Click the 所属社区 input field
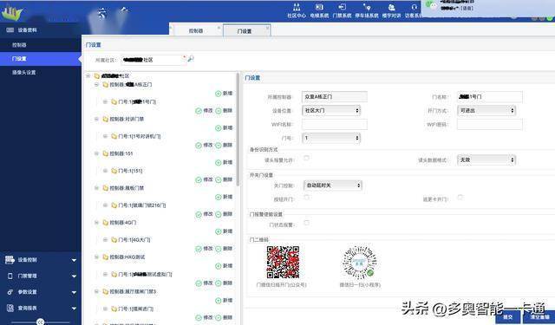This screenshot has width=555, height=325. (x=153, y=60)
